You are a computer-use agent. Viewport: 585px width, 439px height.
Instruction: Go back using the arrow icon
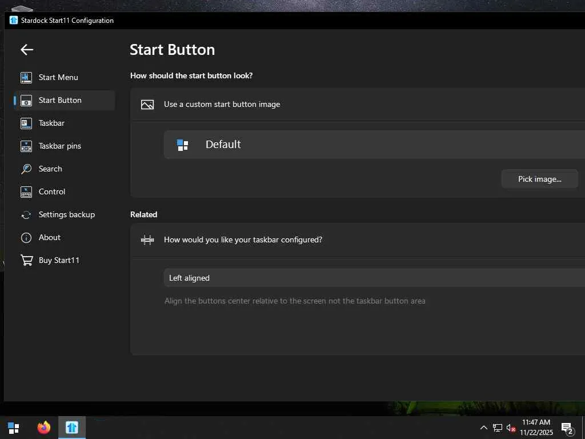pyautogui.click(x=27, y=50)
